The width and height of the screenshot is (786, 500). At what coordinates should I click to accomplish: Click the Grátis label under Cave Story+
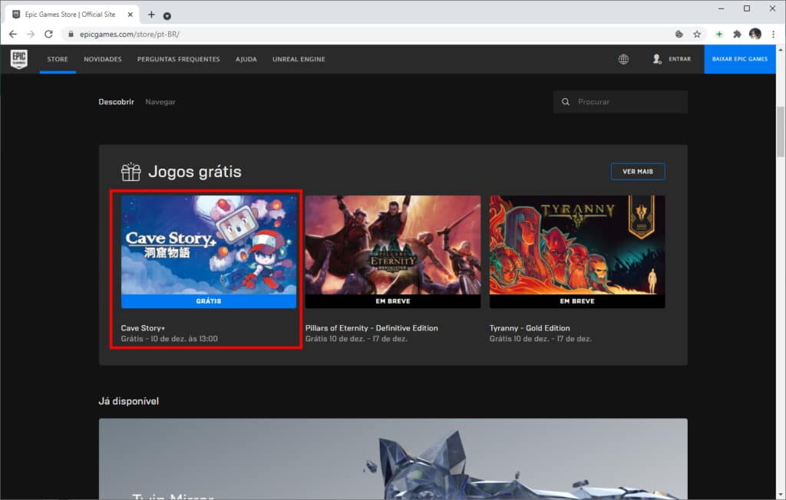coord(209,301)
